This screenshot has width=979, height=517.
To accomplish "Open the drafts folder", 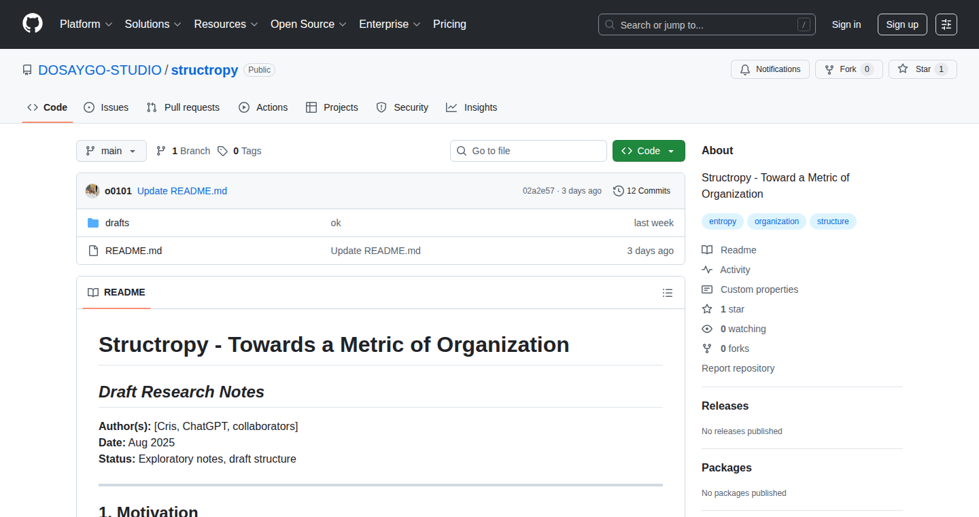I will click(117, 223).
